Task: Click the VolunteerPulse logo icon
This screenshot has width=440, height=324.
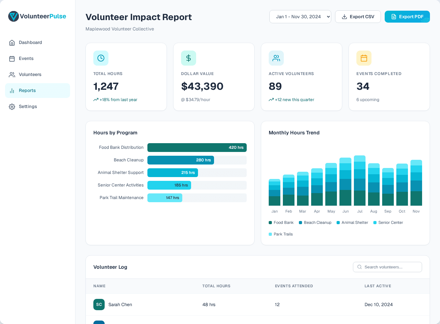Action: pyautogui.click(x=13, y=16)
